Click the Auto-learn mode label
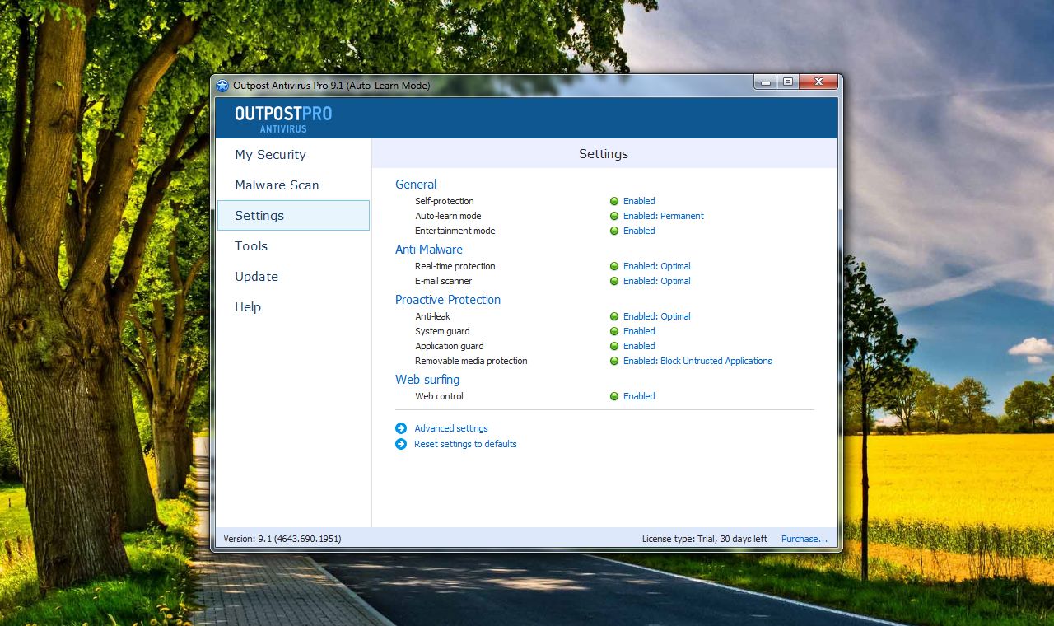The image size is (1054, 626). pyautogui.click(x=448, y=216)
